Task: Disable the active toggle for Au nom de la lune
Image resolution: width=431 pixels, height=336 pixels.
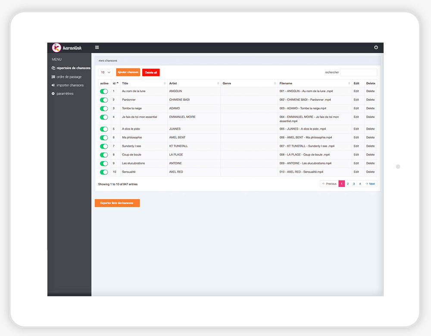Action: click(x=104, y=91)
